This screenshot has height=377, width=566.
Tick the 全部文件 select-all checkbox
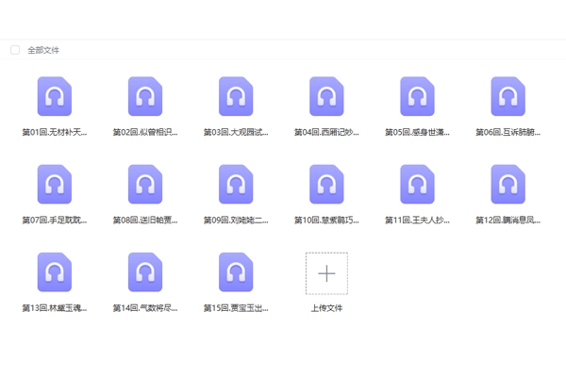[x=15, y=50]
